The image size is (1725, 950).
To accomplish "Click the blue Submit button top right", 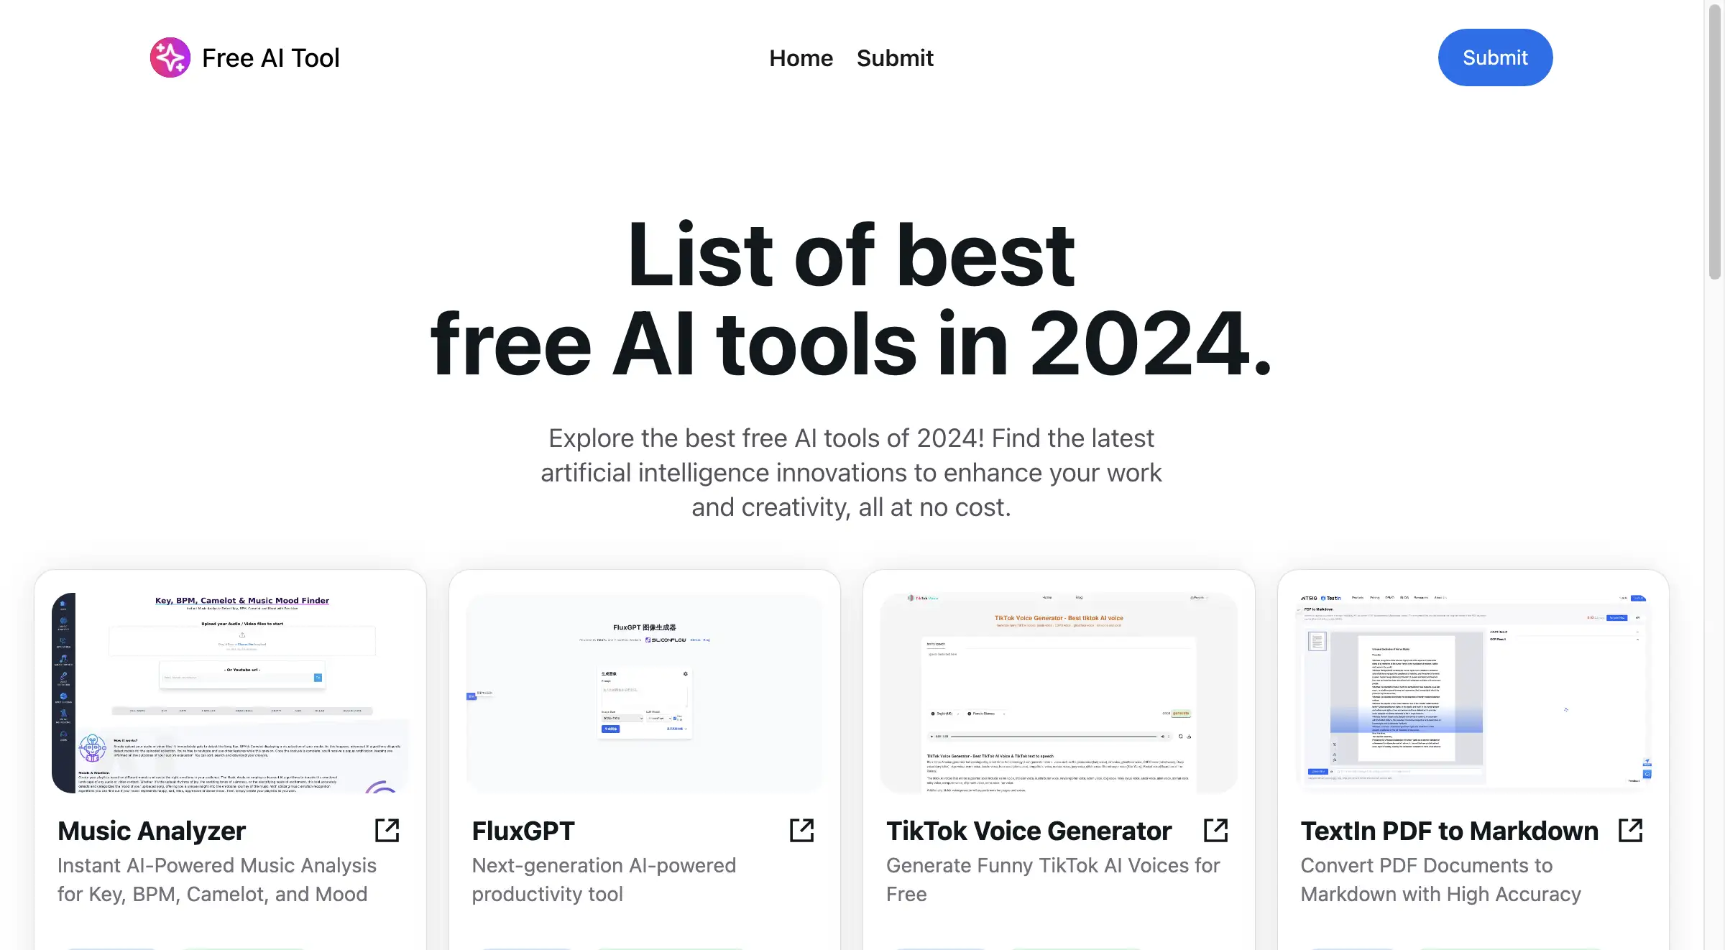I will tap(1494, 56).
